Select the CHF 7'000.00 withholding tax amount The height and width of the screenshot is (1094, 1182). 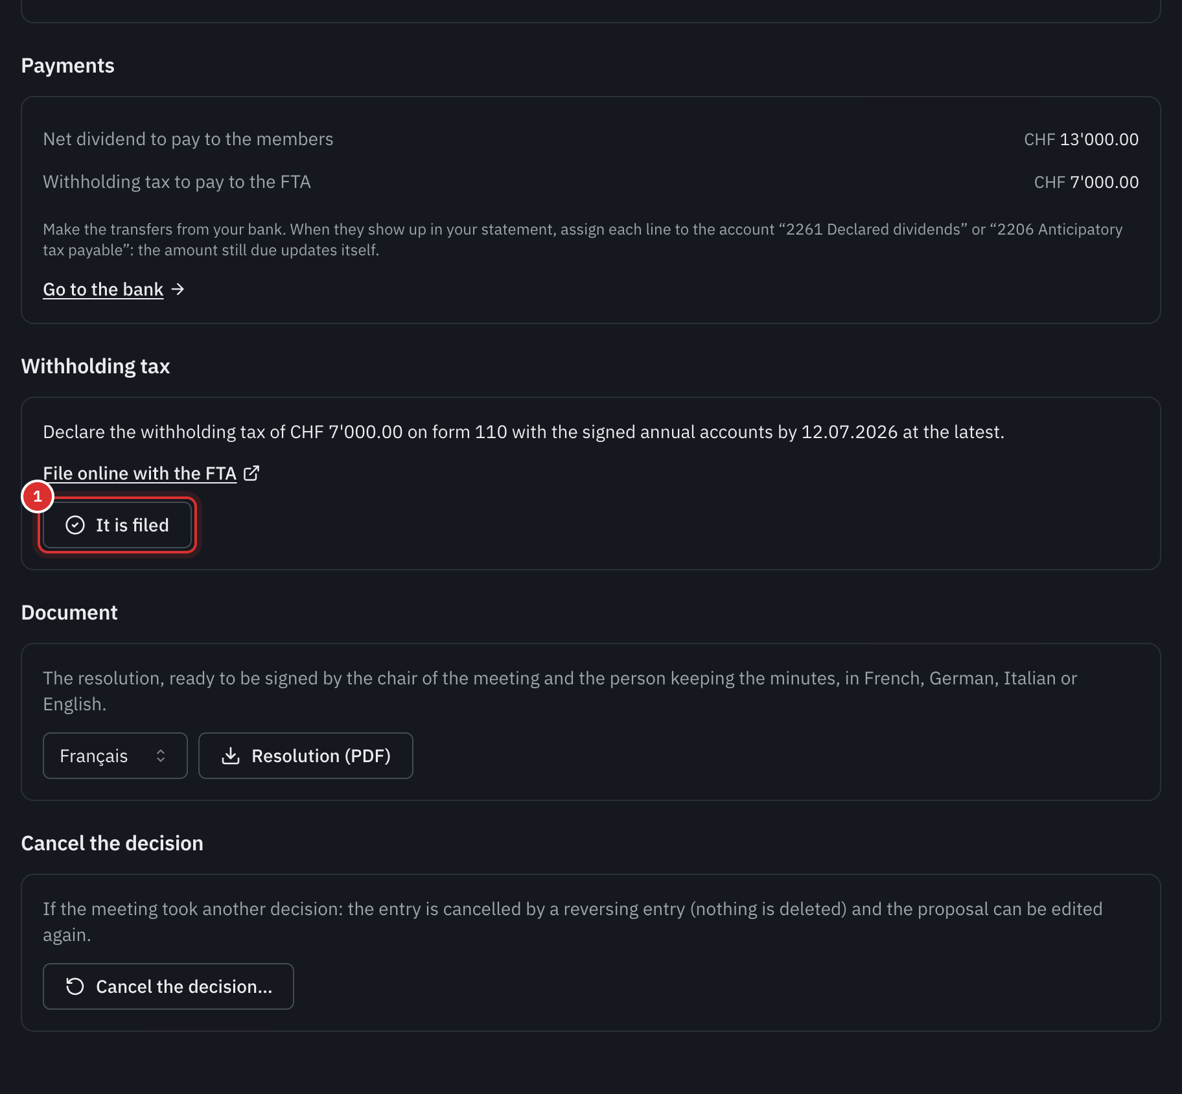pyautogui.click(x=1086, y=182)
